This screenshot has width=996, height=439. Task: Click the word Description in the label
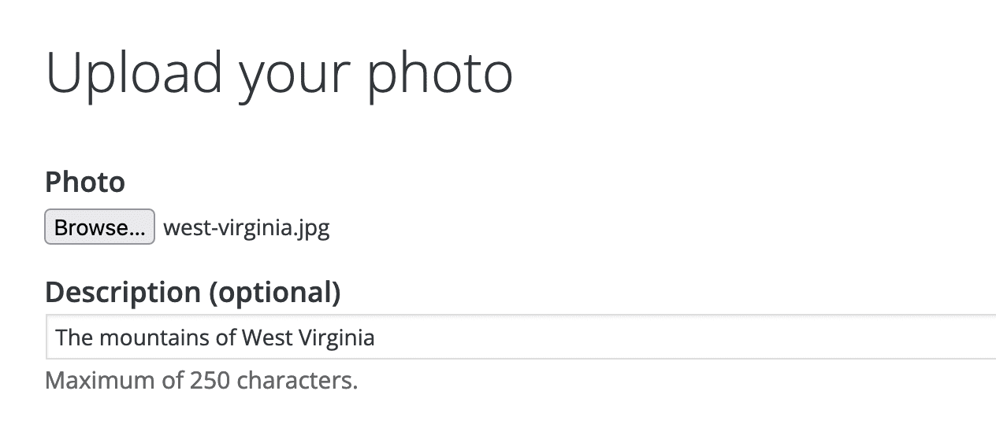[123, 292]
